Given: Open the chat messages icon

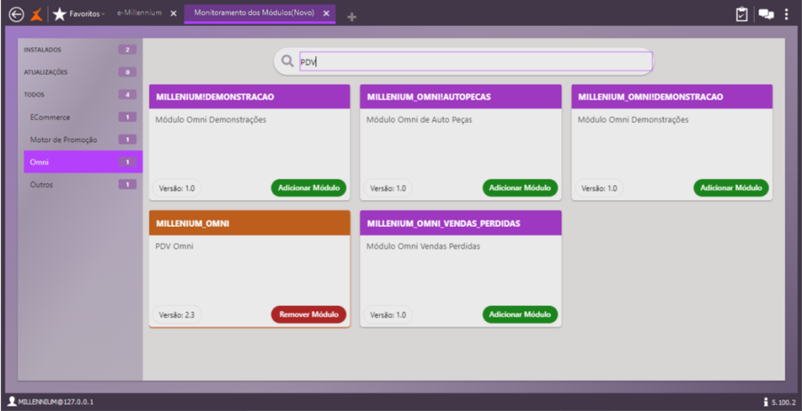Looking at the screenshot, I should coord(765,14).
